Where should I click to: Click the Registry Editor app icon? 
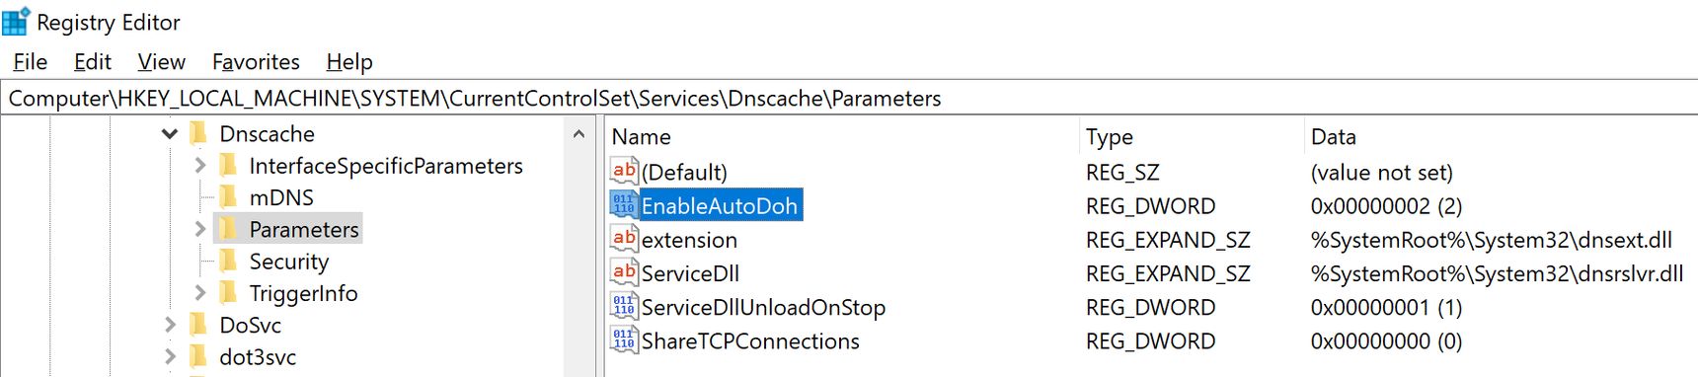[x=16, y=22]
